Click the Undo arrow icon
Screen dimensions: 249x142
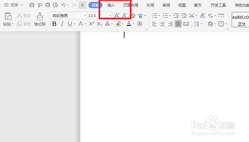tap(64, 5)
